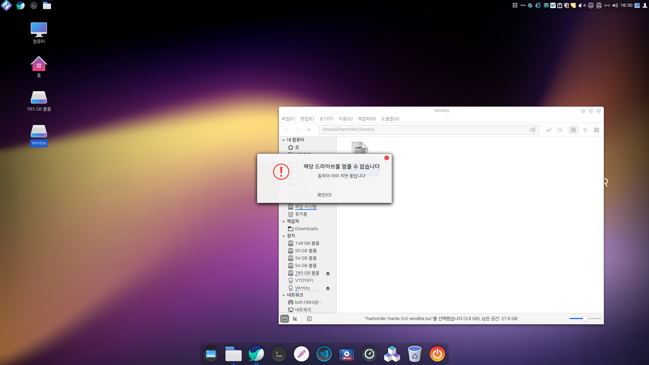This screenshot has width=649, height=365.
Task: Collapse the 장치 devices section
Action: (x=284, y=236)
